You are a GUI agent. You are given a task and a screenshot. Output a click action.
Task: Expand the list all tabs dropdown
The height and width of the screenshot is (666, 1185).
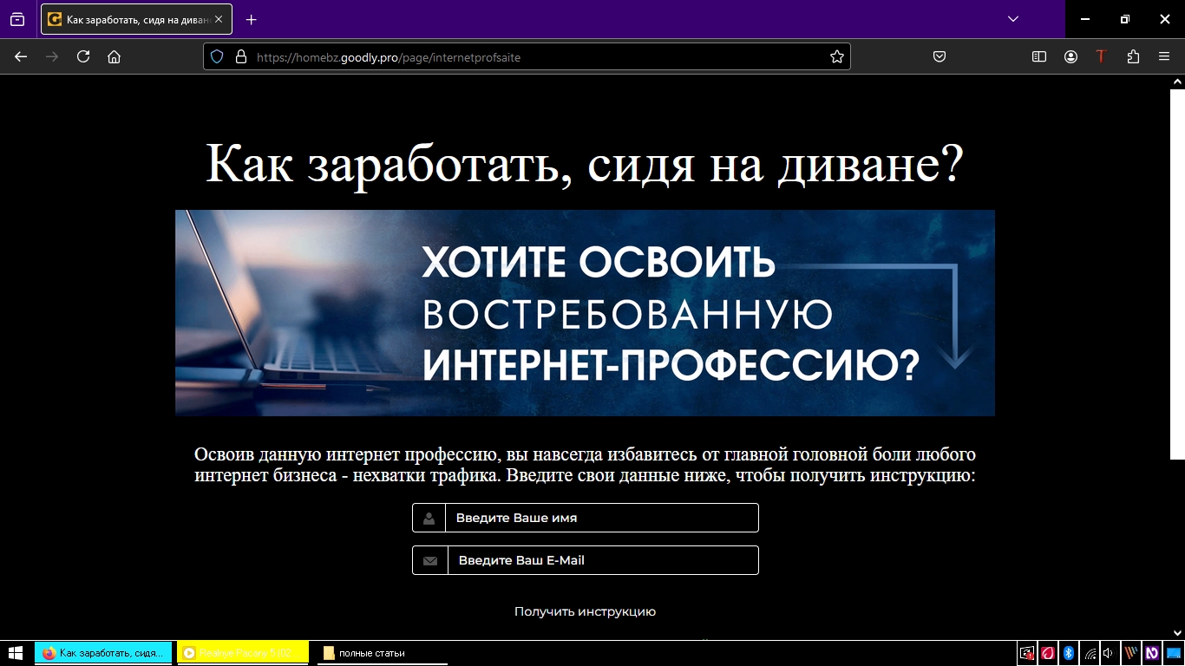pos(1013,19)
